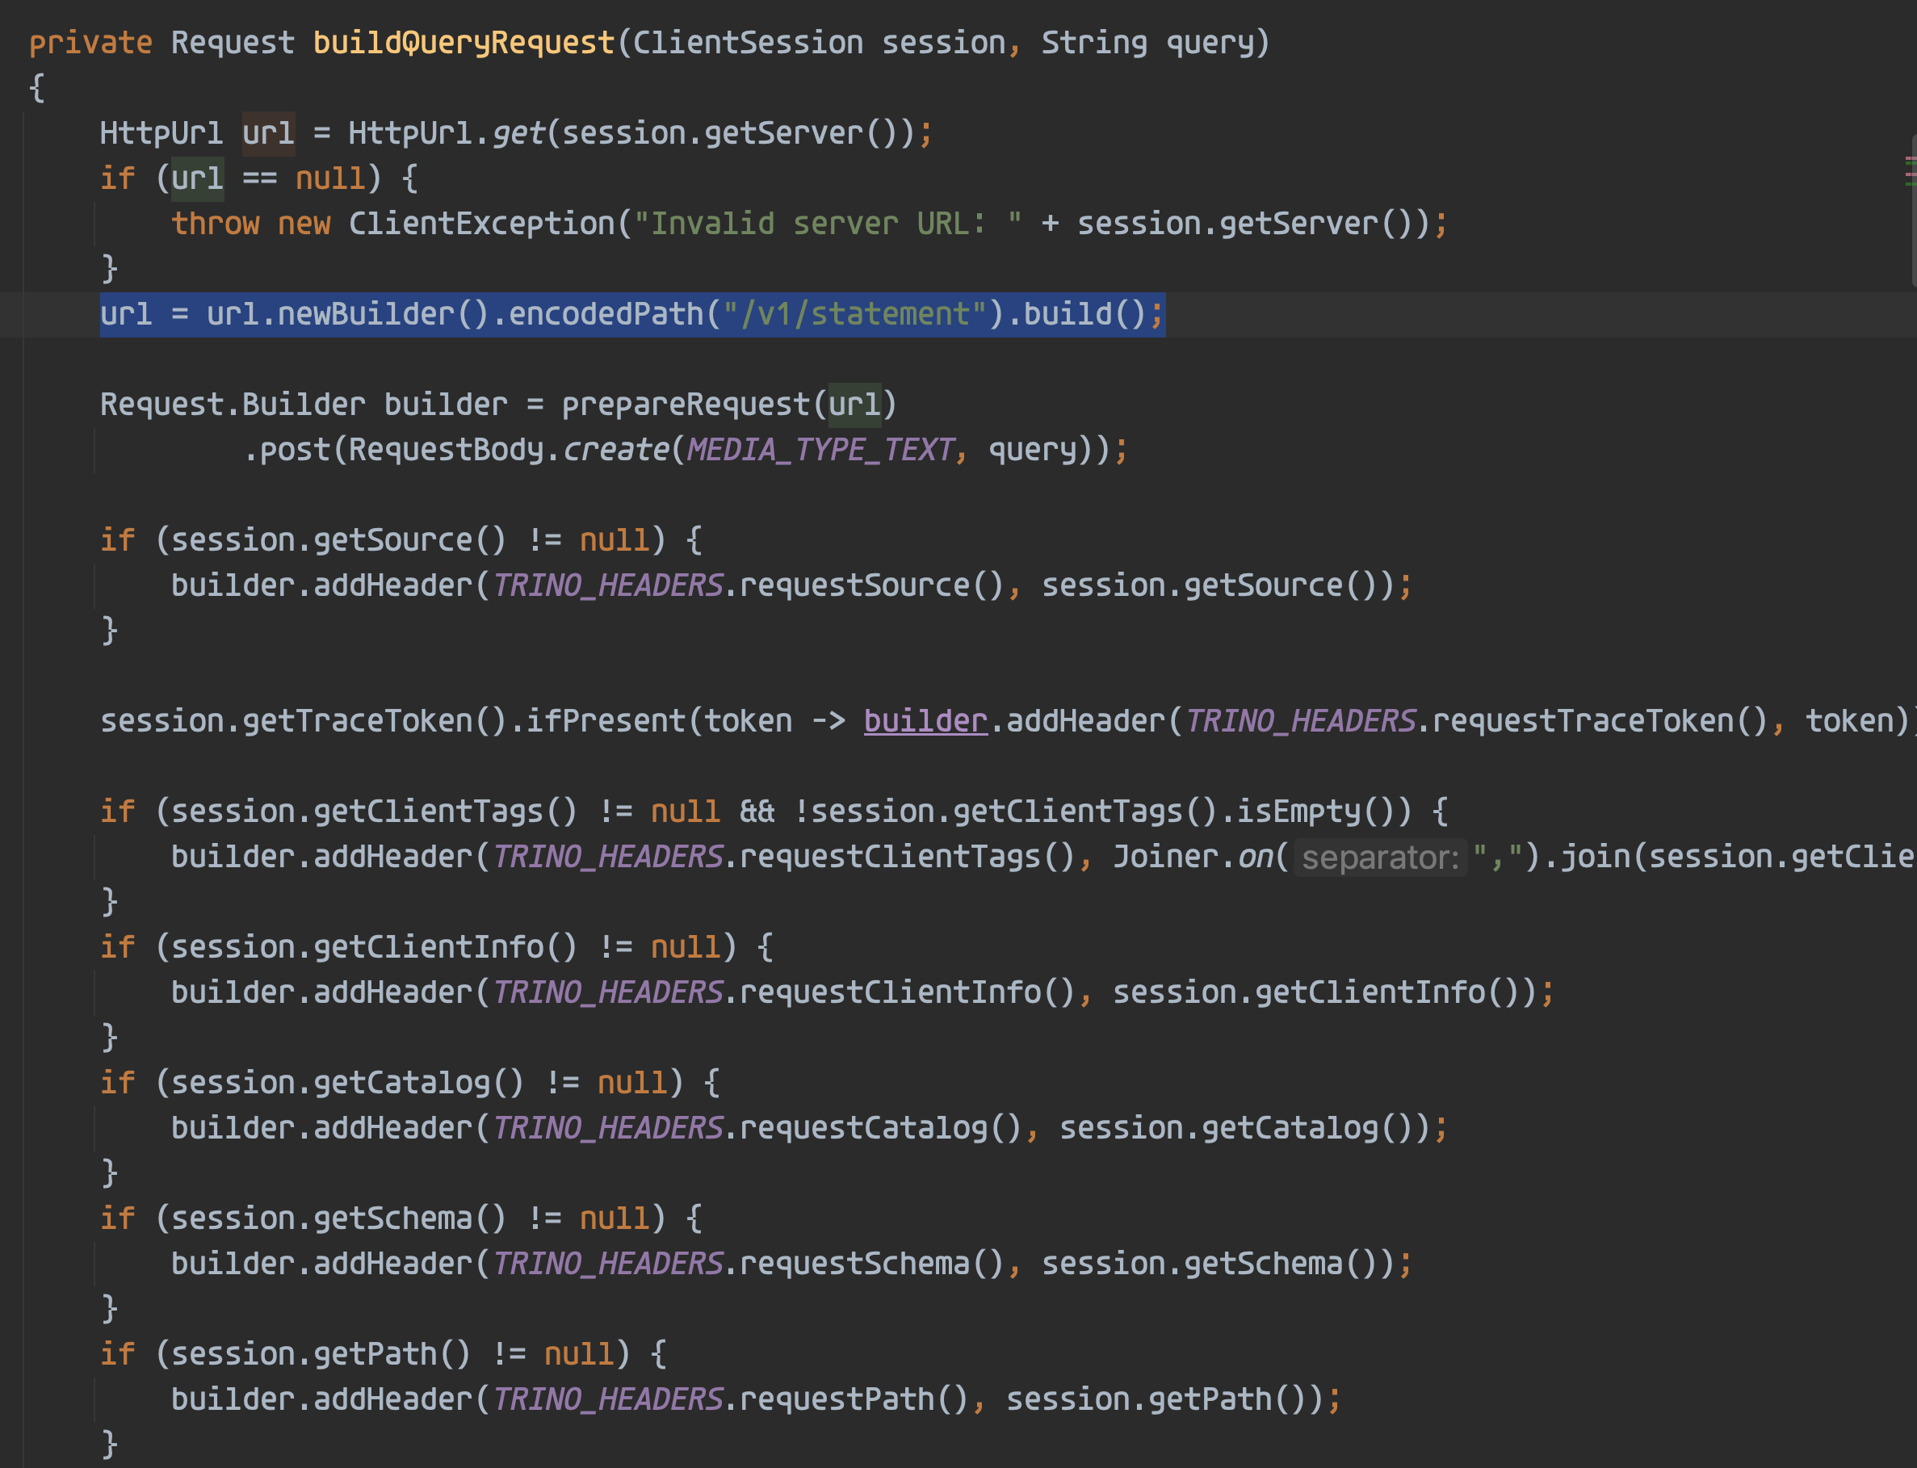
Task: Click TRINO_HEADERS on the requestPath line
Action: [x=607, y=1399]
